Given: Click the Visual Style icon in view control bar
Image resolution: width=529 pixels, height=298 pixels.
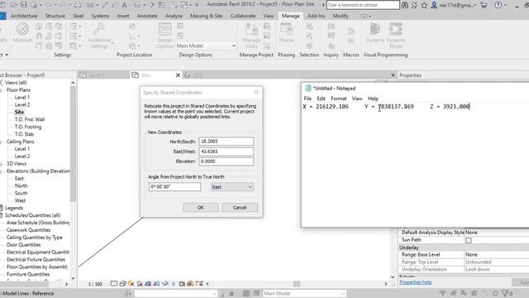Looking at the screenshot, I should click(x=122, y=284).
